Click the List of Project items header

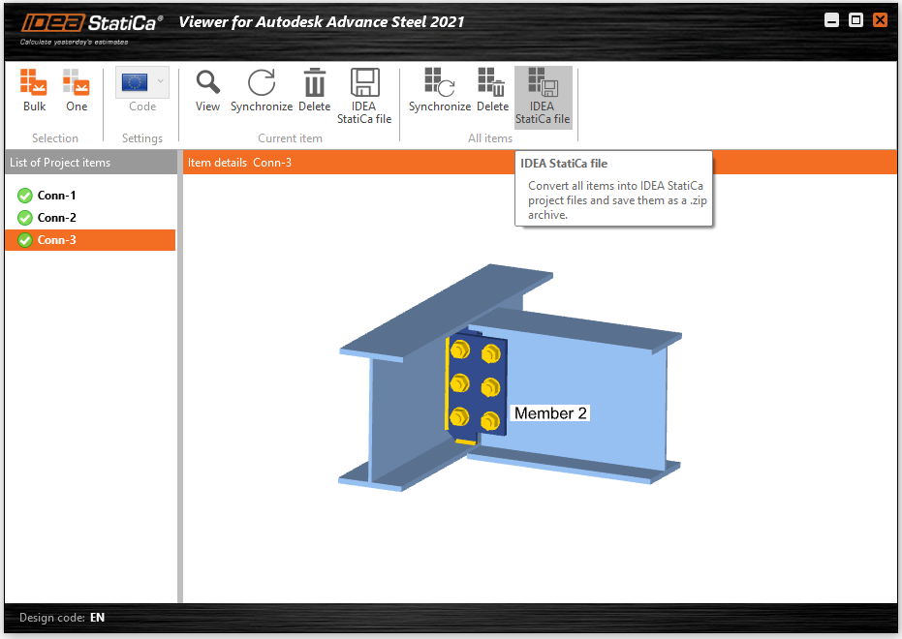(x=60, y=163)
